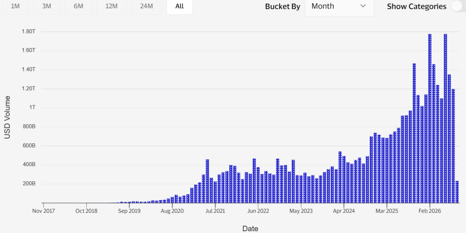This screenshot has width=466, height=233.
Task: Click the Sep 2019 axis label
Action: pos(129,211)
